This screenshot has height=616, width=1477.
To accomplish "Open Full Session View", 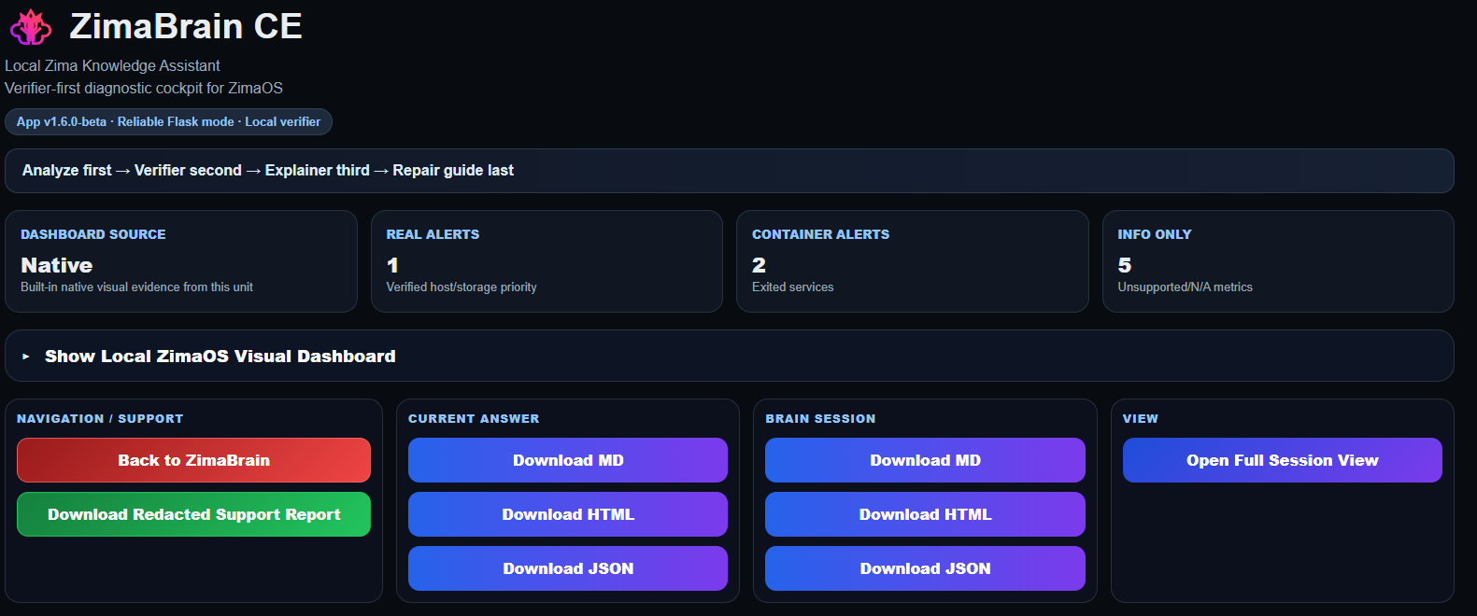I will pos(1282,460).
